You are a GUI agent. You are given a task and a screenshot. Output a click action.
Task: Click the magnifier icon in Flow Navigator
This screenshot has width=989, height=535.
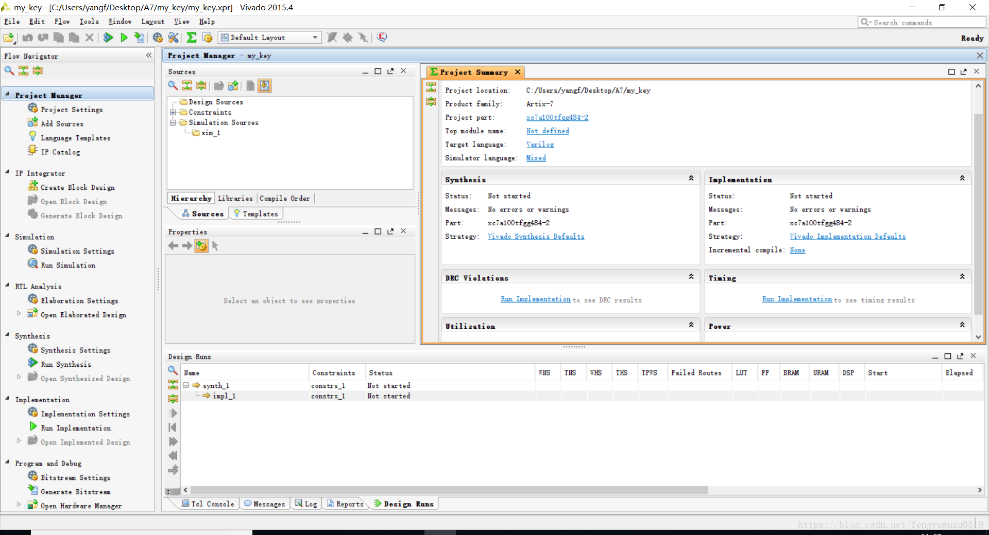coord(9,70)
